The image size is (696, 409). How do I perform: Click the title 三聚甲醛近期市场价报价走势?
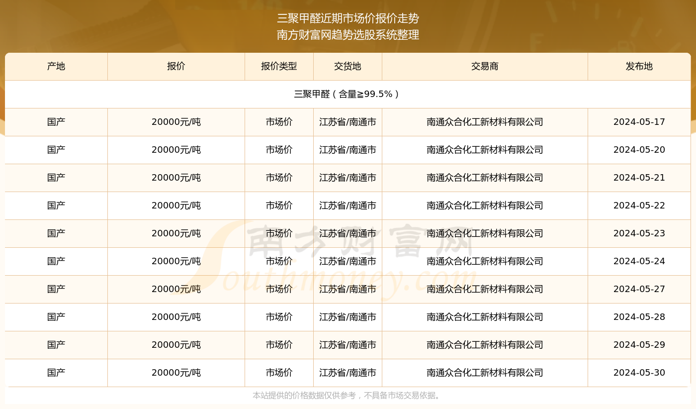[348, 19]
